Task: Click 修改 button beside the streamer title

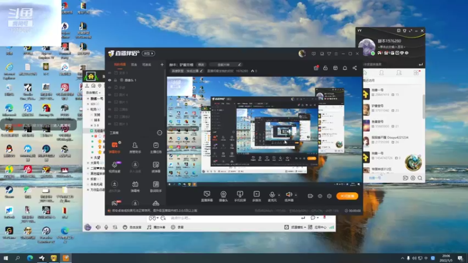Action: (x=201, y=64)
